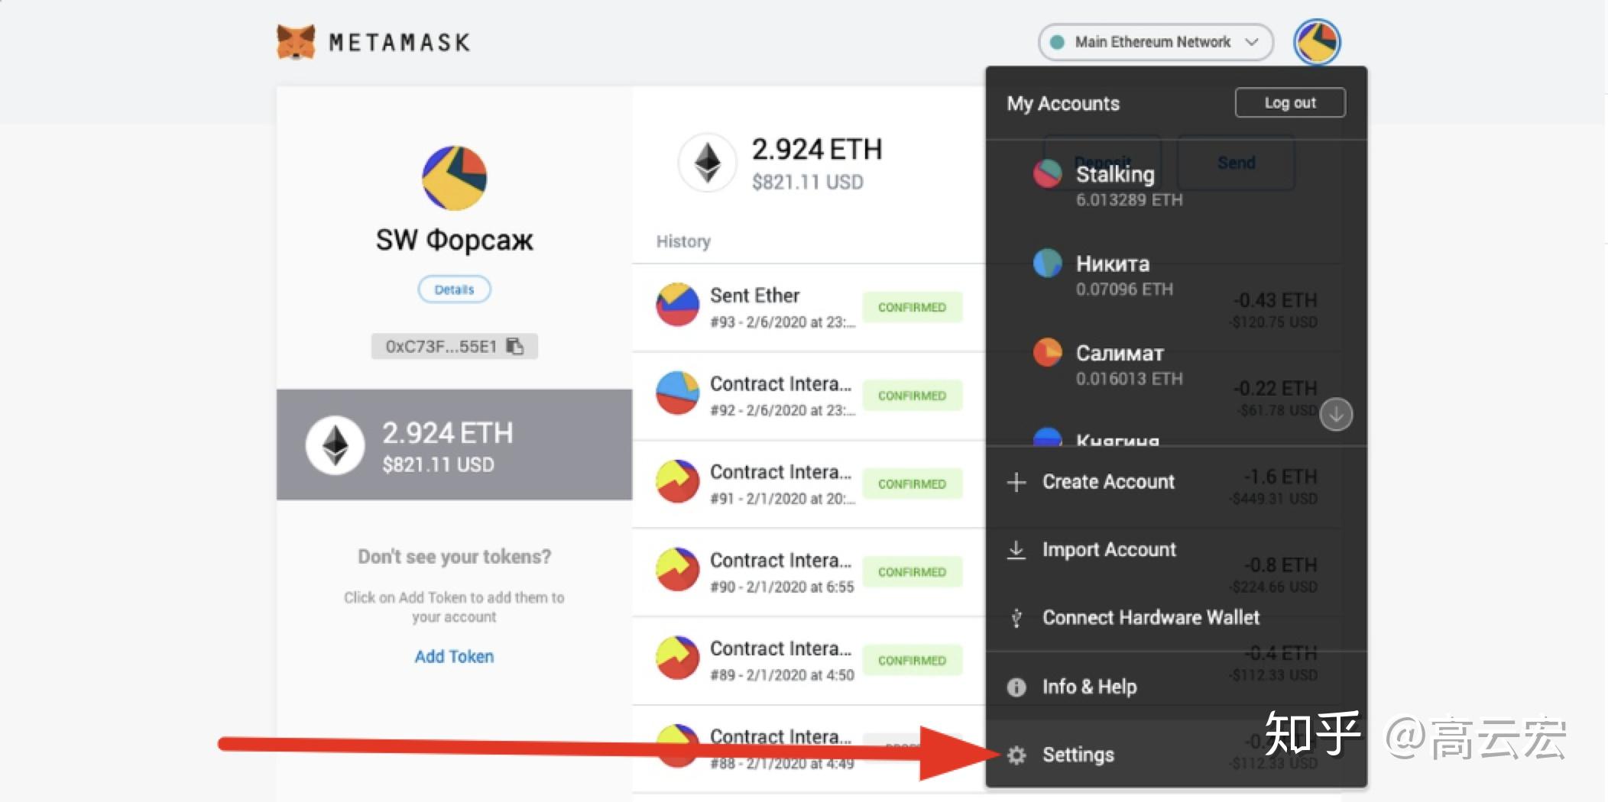Choose Connect Hardware Wallet
1608x802 pixels.
click(x=1177, y=618)
